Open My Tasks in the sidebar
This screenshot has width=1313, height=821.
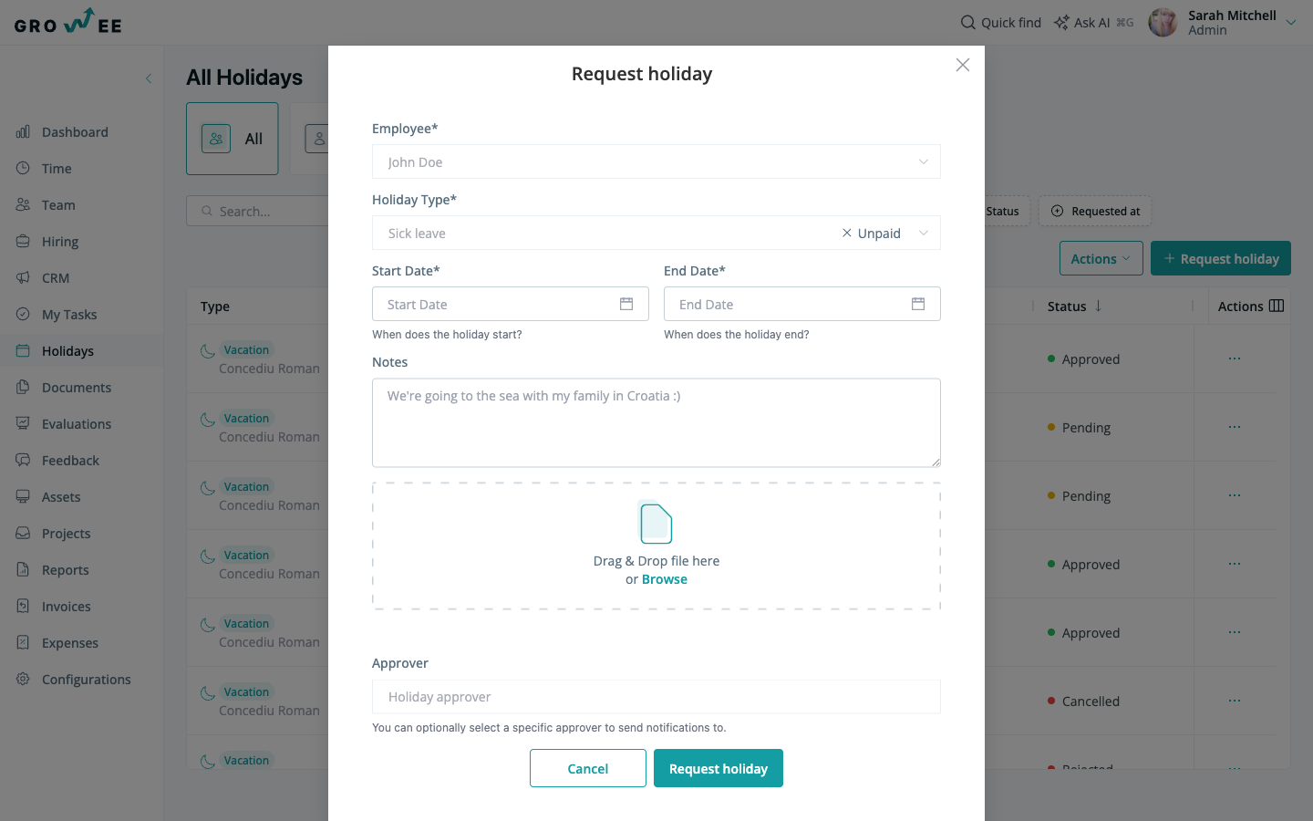(x=69, y=315)
